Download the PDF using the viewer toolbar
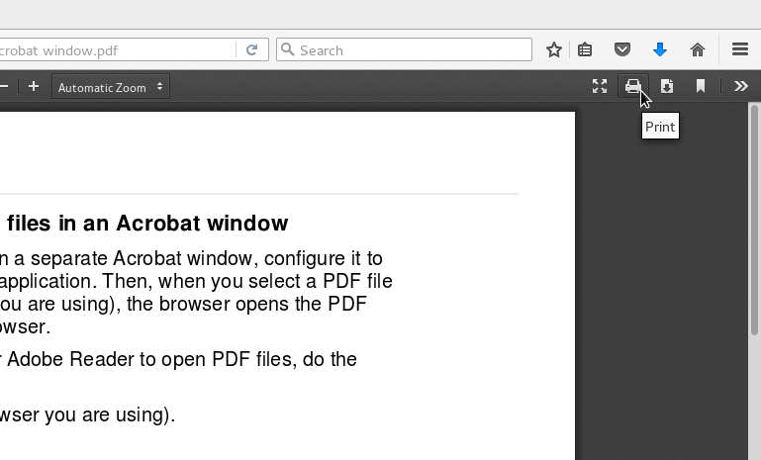The height and width of the screenshot is (460, 761). coord(667,87)
